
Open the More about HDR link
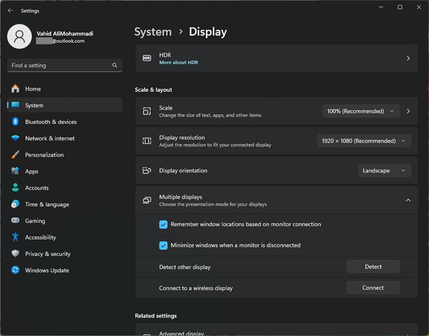178,63
